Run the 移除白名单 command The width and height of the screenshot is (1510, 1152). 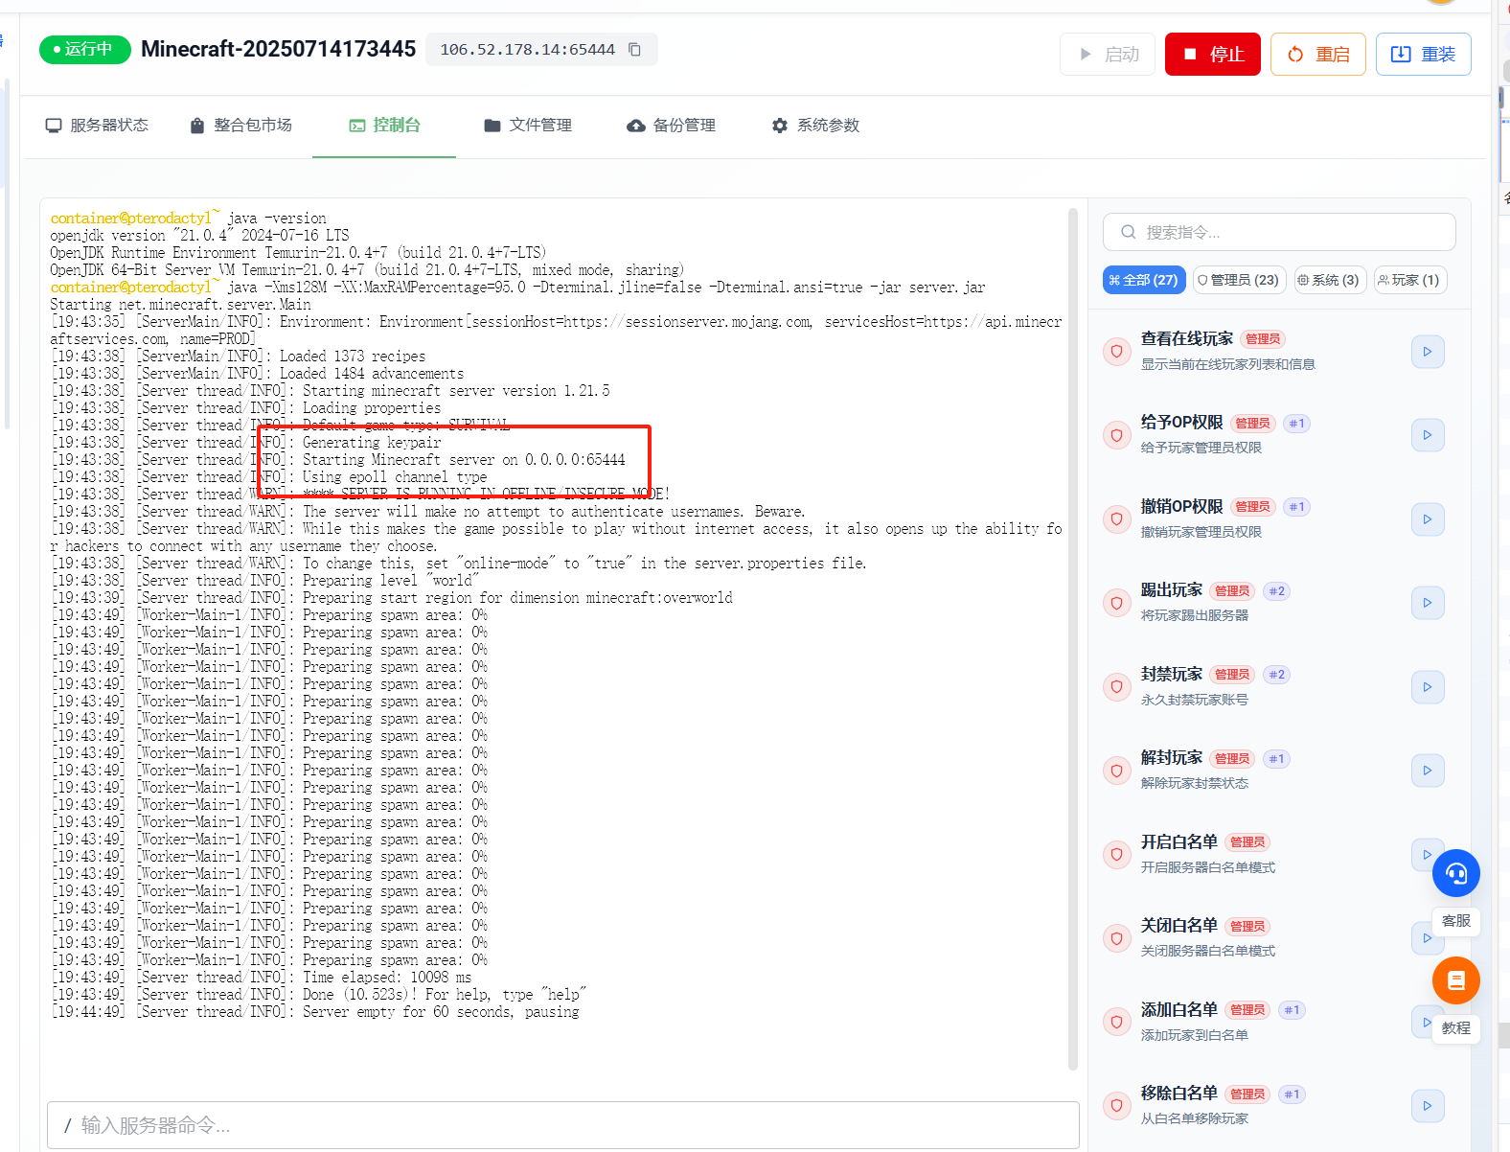click(x=1428, y=1106)
